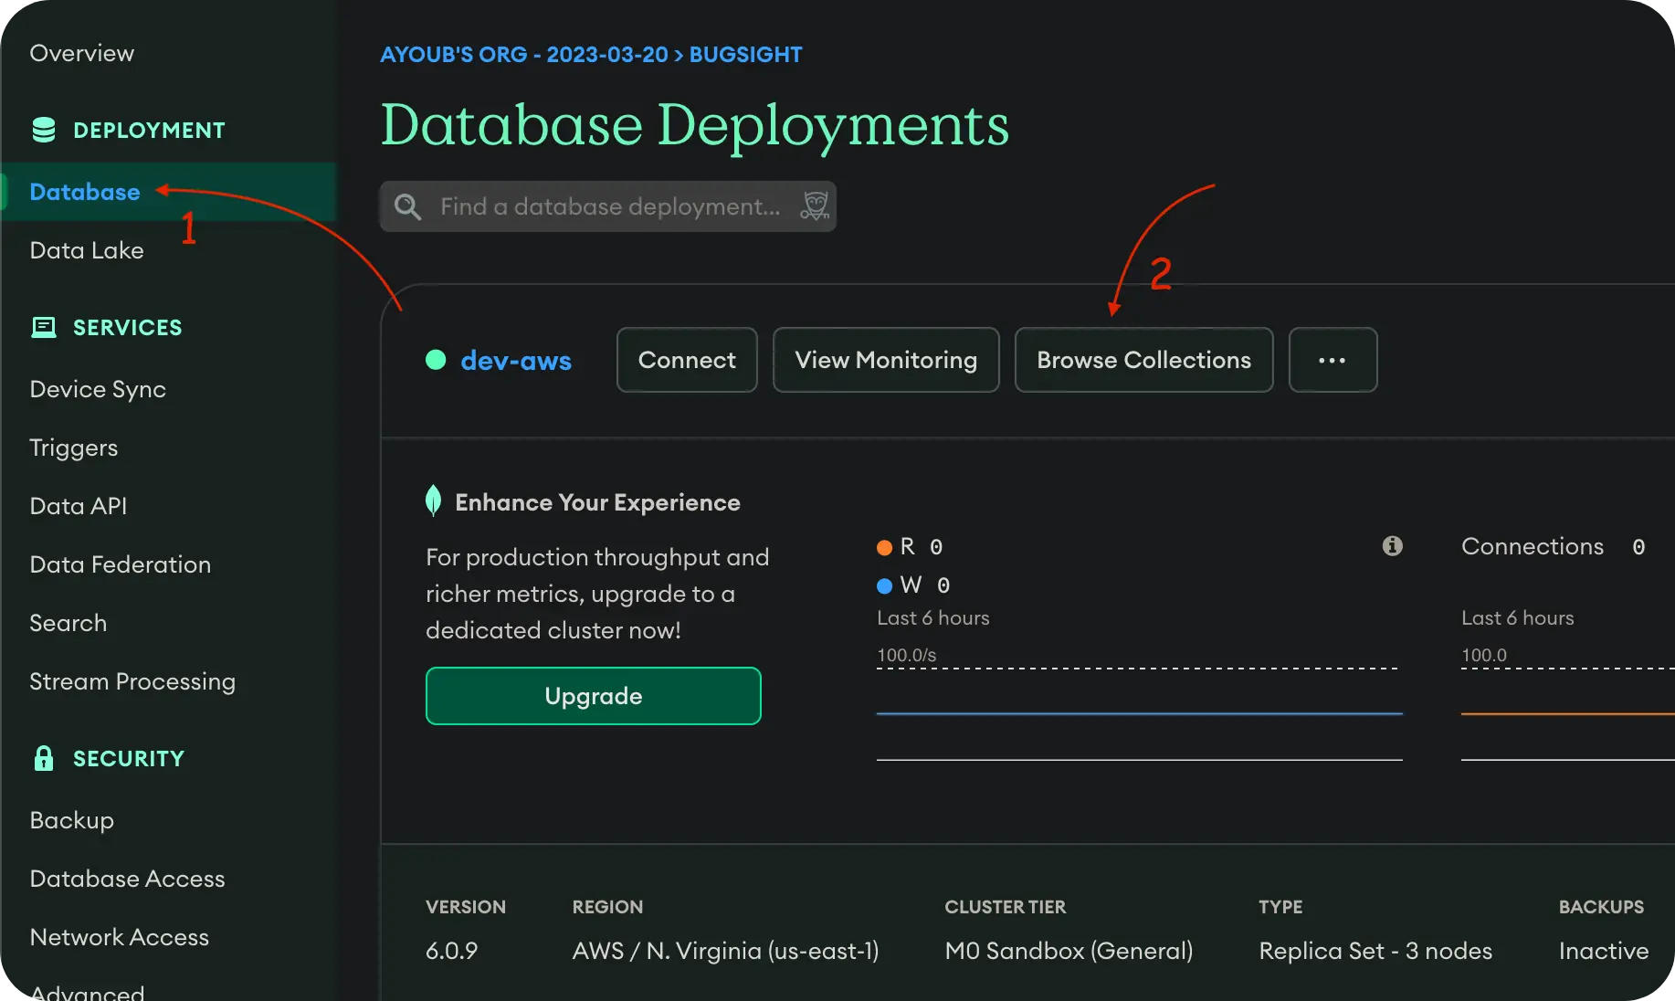The width and height of the screenshot is (1675, 1001).
Task: Open View Monitoring for dev-aws
Action: point(885,360)
